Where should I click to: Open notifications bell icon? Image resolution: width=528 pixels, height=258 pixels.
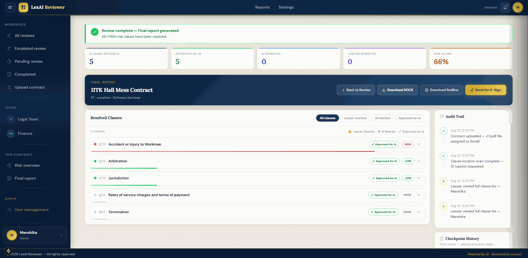(505, 7)
